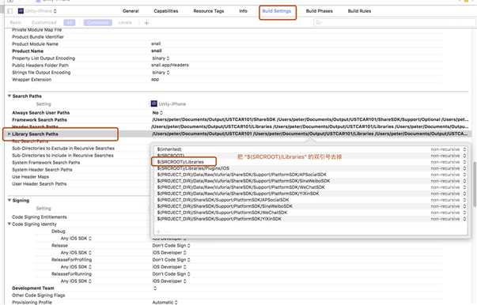
Task: Collapse the Search Paths section
Action: 9,96
